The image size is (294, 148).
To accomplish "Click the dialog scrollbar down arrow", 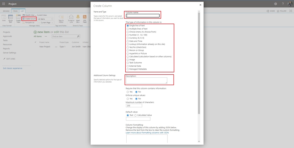I will 199,142.
